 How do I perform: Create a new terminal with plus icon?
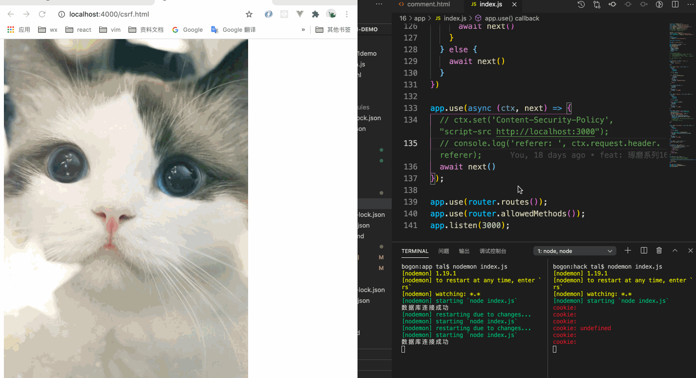point(628,251)
